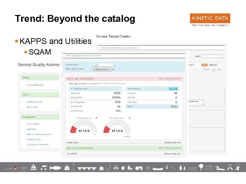Click the Achievement Goal value badge
This screenshot has width=246, height=184.
118,111
